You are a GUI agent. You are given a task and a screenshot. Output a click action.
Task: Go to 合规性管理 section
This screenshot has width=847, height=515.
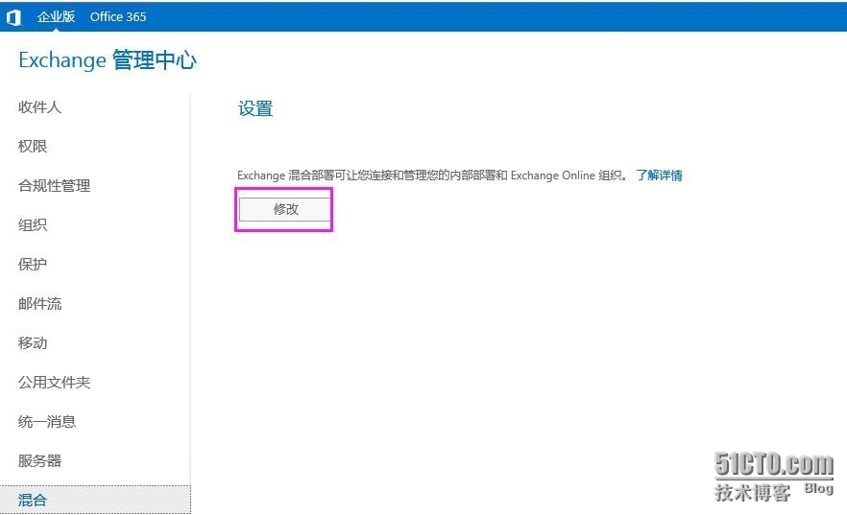pos(54,185)
